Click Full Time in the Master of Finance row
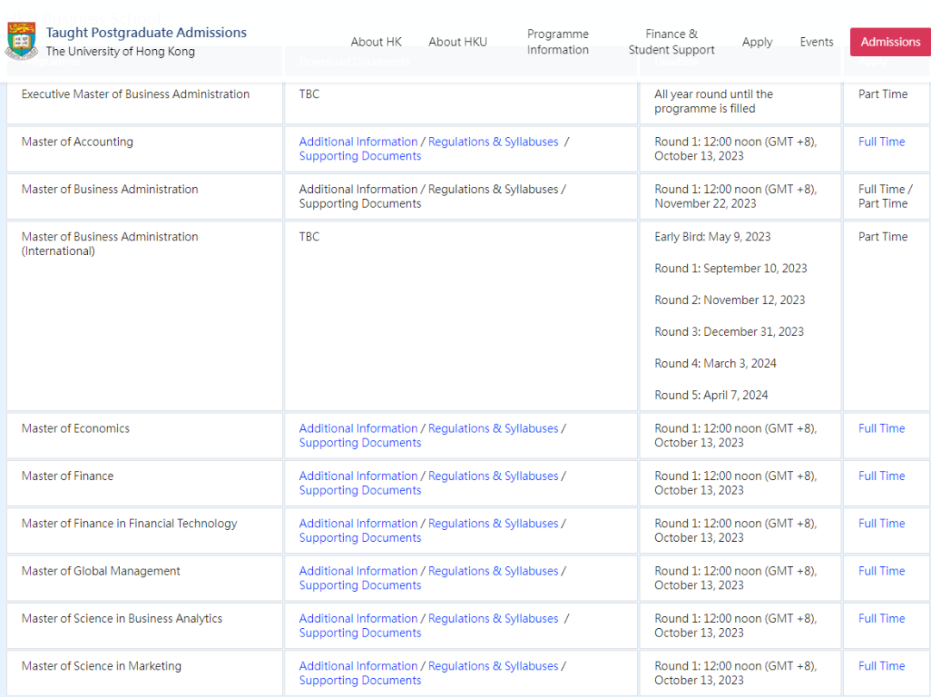931x697 pixels. click(x=882, y=476)
